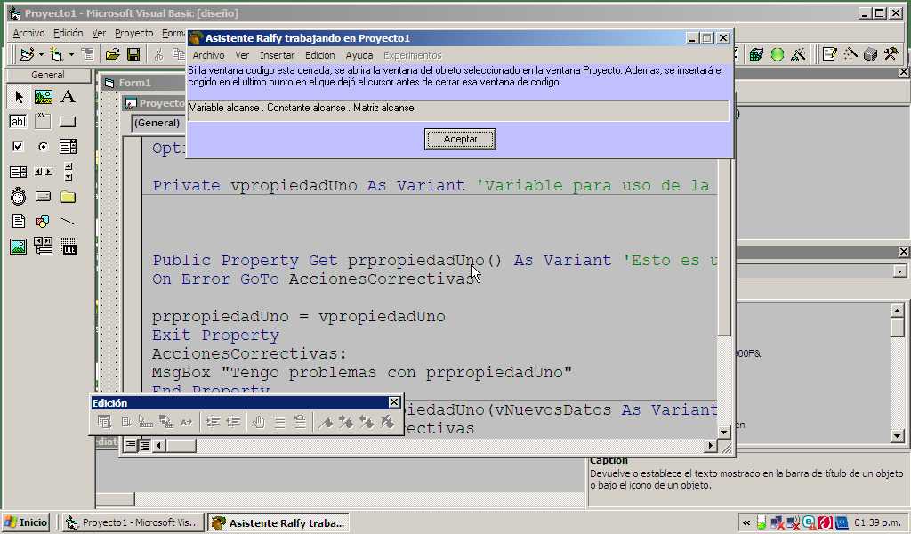The width and height of the screenshot is (911, 534).
Task: Select the ComboBox control tool
Action: [x=68, y=147]
